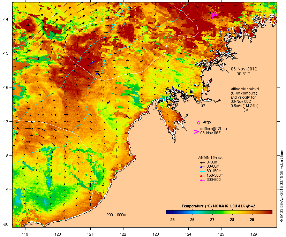Viewport: 286px width, 237px height.
Task: Click the date text 03-Nov-2012
Action: click(244, 69)
